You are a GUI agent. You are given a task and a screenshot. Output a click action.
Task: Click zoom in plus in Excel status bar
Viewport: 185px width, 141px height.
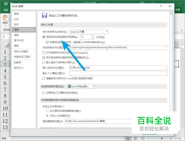click(x=171, y=138)
